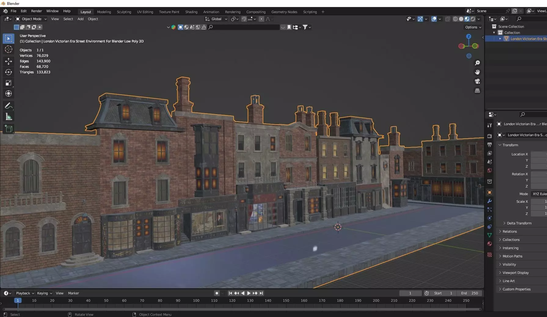547x317 pixels.
Task: Switch to material preview shading
Action: pyautogui.click(x=467, y=19)
